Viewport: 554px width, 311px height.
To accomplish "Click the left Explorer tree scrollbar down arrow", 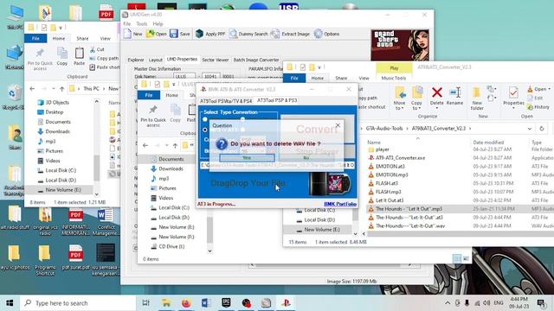I will [96, 194].
